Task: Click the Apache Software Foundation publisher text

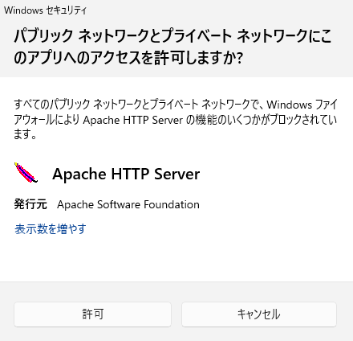Action: coord(128,204)
